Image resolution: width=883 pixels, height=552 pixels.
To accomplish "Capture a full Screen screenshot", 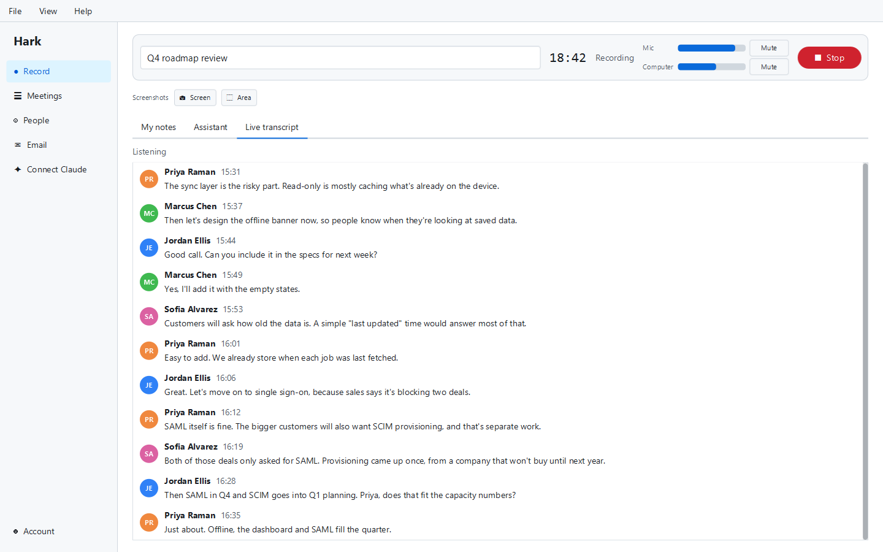I will pos(195,98).
